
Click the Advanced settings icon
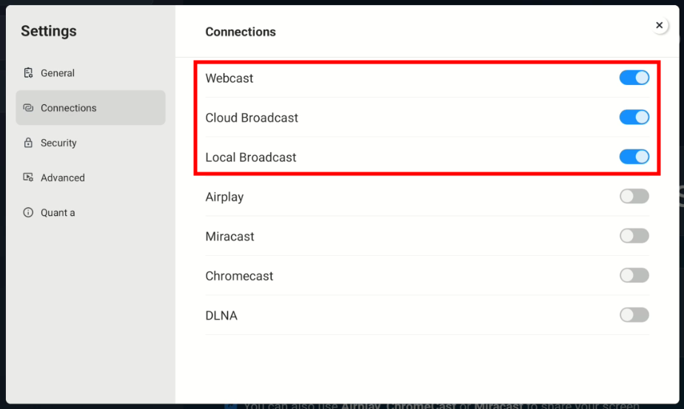[x=28, y=178]
